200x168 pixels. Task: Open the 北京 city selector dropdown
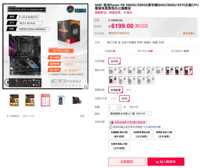[x=125, y=42]
